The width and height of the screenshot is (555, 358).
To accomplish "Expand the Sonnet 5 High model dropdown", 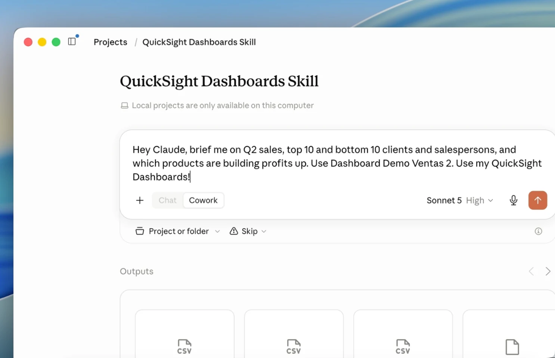I will coord(460,200).
